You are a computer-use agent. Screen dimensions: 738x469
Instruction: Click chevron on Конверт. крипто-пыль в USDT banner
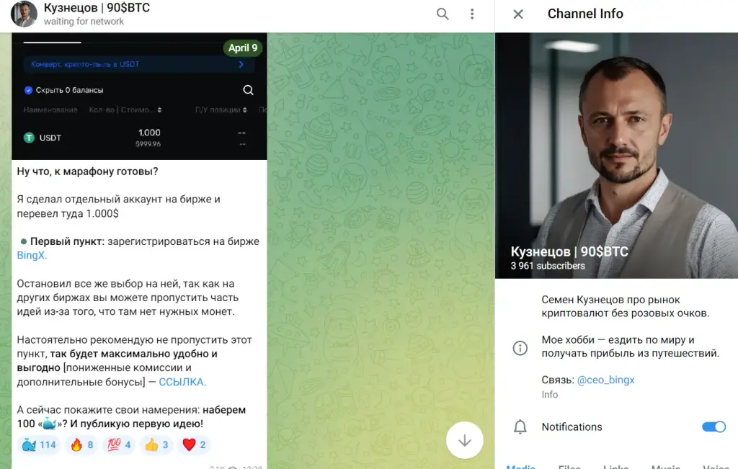[241, 64]
